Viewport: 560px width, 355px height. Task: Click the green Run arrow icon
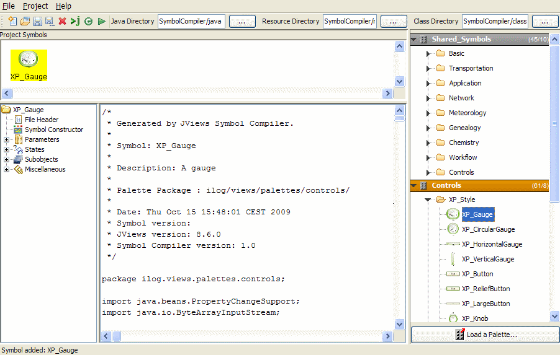pos(101,21)
